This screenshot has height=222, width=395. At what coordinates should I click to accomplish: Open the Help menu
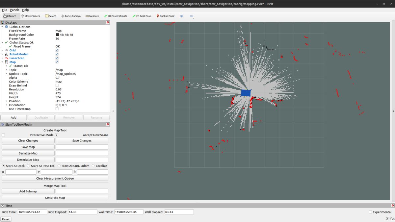click(x=25, y=10)
